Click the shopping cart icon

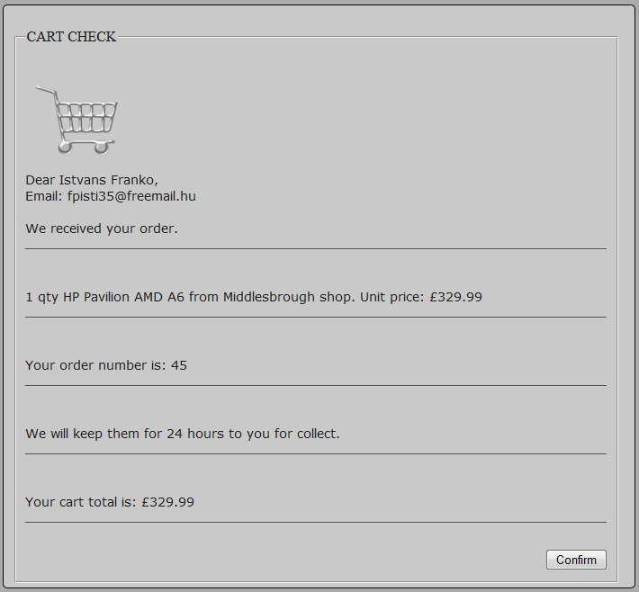(77, 119)
